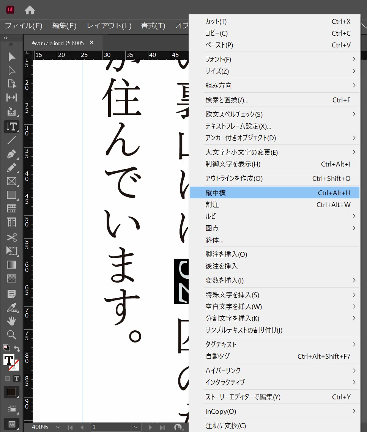Open the ファイル(F) menu
The height and width of the screenshot is (432, 367).
tap(24, 26)
